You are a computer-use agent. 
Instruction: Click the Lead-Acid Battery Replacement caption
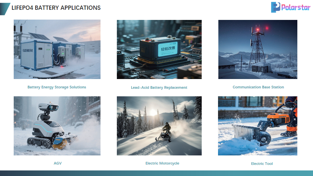point(159,88)
